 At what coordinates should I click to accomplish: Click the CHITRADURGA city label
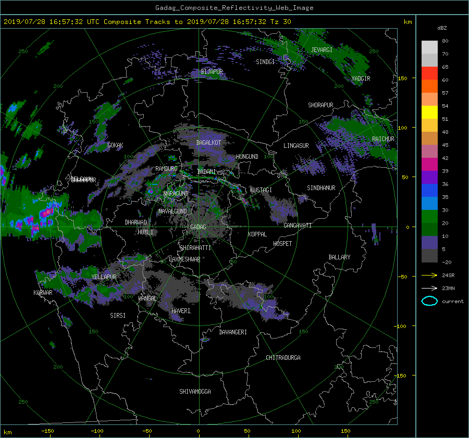283,358
